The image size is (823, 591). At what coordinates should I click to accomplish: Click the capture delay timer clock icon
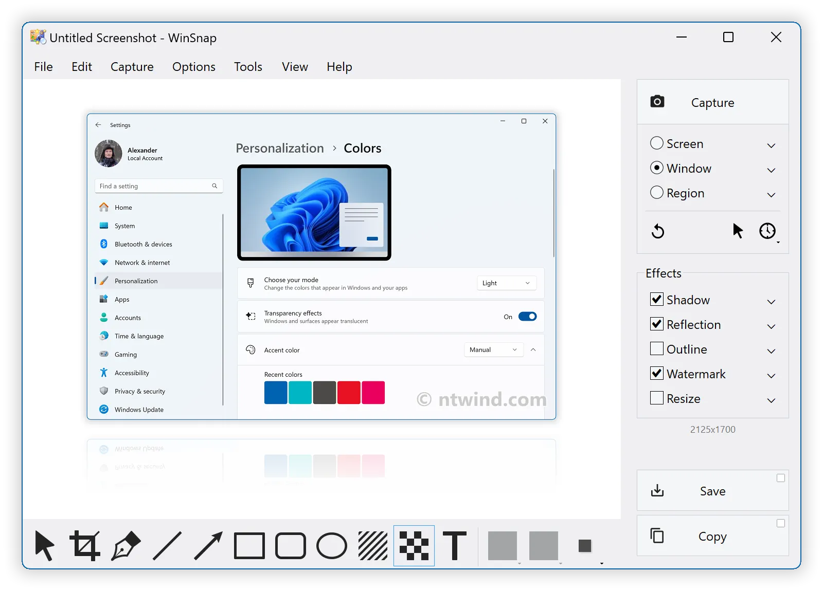[x=767, y=231]
